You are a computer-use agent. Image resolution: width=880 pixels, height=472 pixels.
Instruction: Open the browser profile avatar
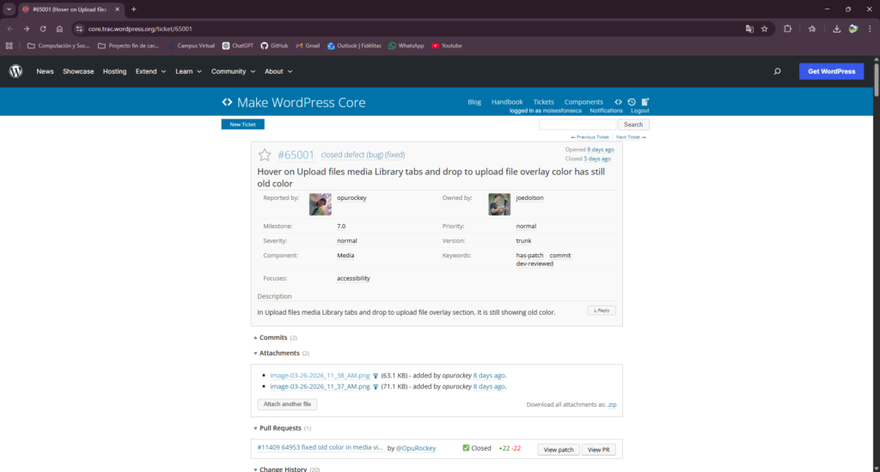(x=853, y=28)
